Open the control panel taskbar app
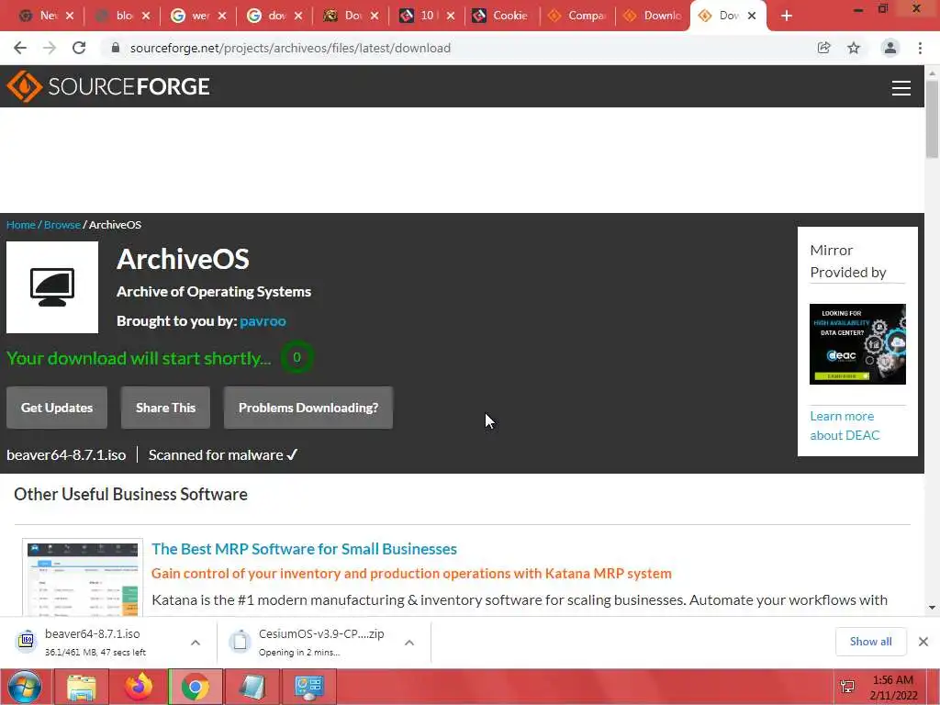The height and width of the screenshot is (705, 940). tap(309, 687)
